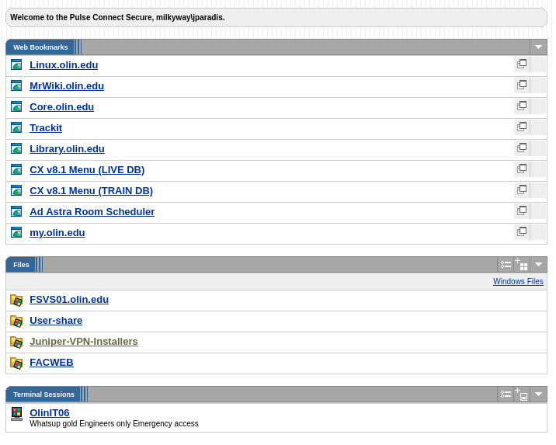Open the Windows Files link
This screenshot has height=445, width=556.
[518, 282]
